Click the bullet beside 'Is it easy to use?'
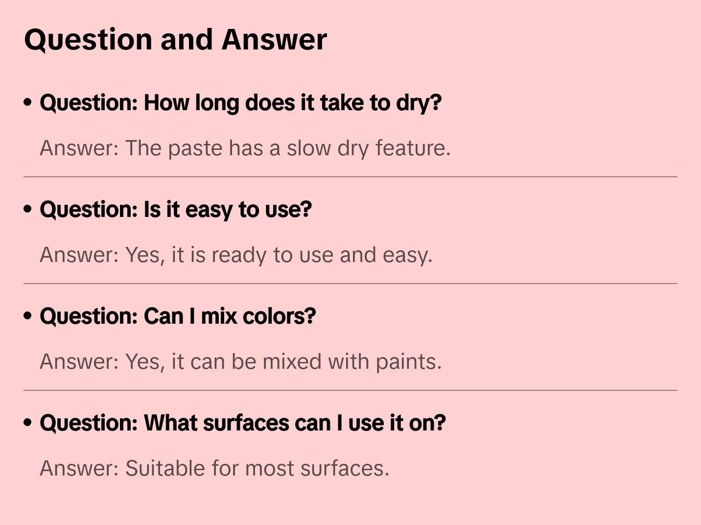Image resolution: width=701 pixels, height=525 pixels. [28, 209]
